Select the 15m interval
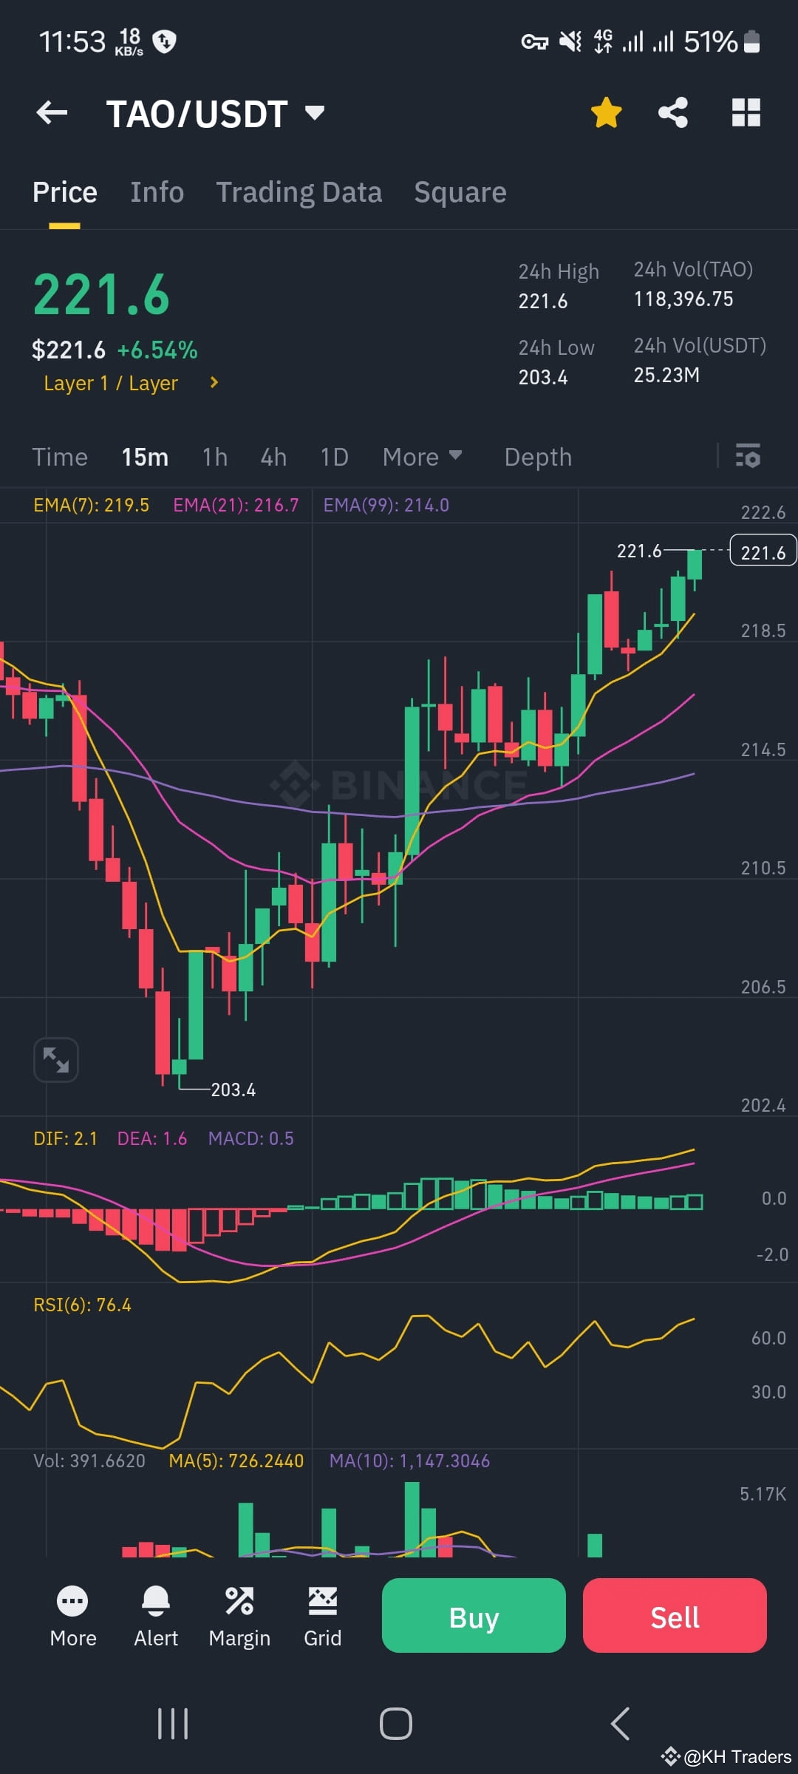 tap(145, 458)
